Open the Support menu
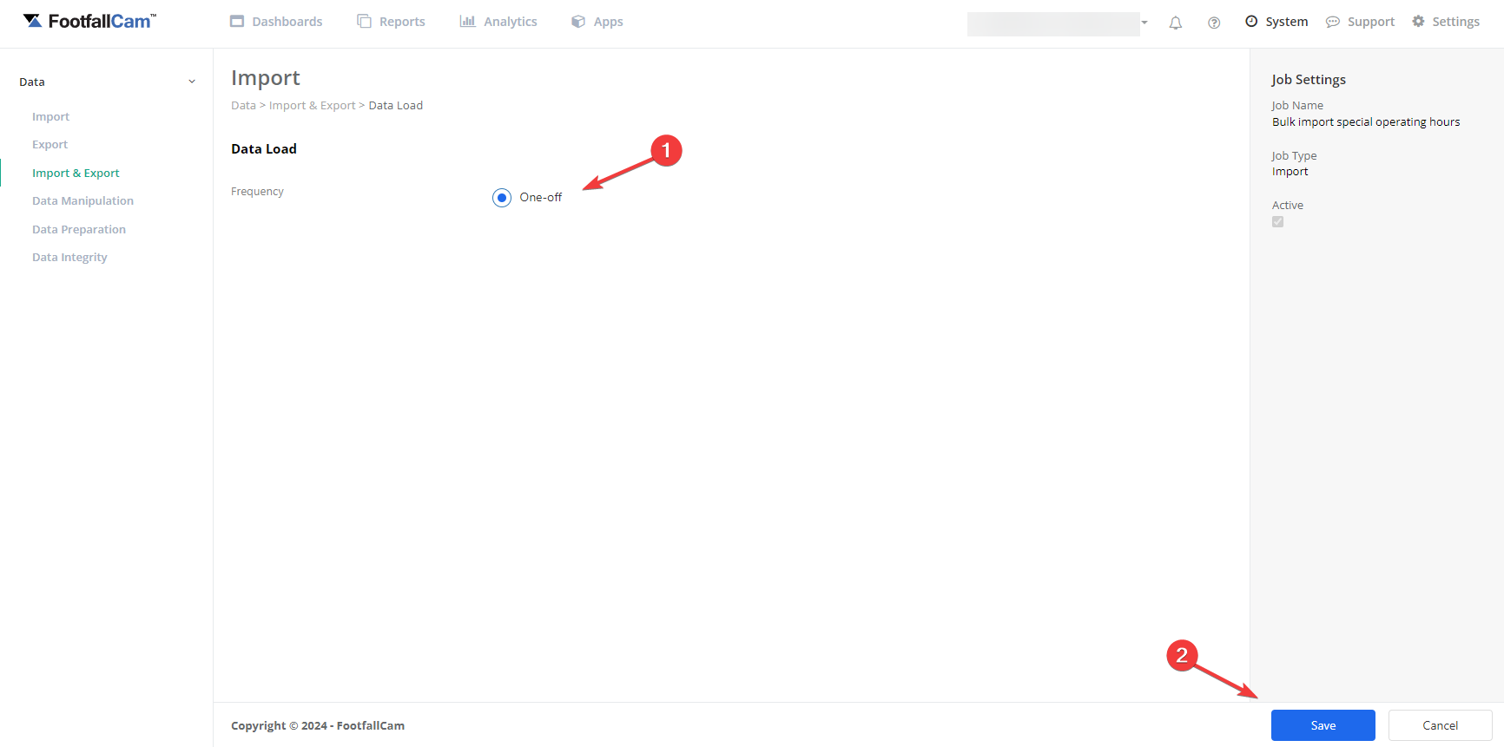The width and height of the screenshot is (1504, 747). click(1360, 21)
